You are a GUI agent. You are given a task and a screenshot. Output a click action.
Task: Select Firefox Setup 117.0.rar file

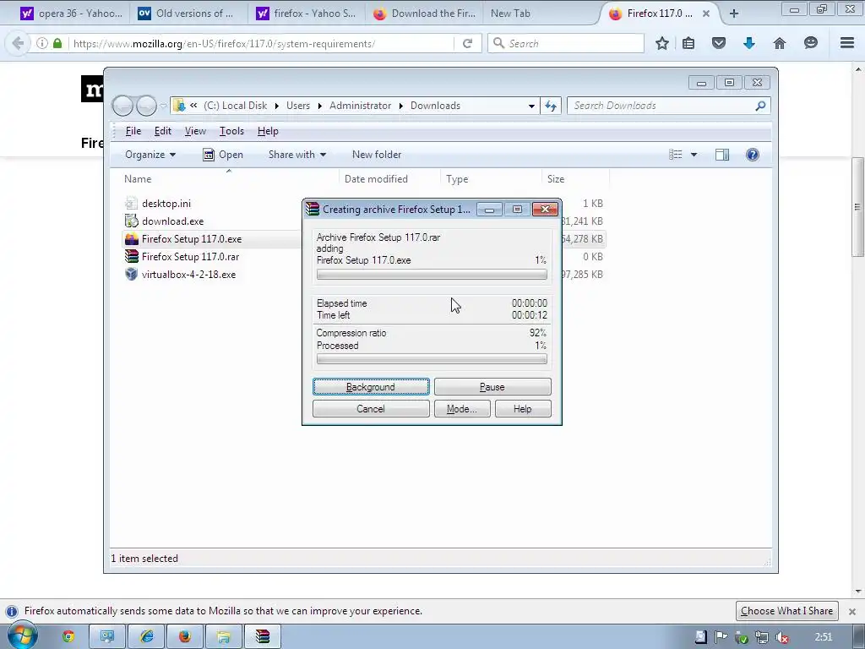click(190, 257)
